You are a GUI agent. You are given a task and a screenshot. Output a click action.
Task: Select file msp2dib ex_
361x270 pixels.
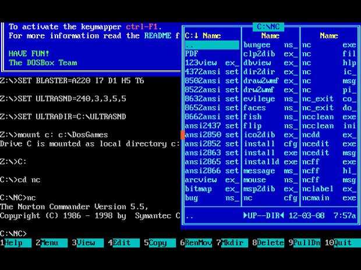click(x=271, y=189)
